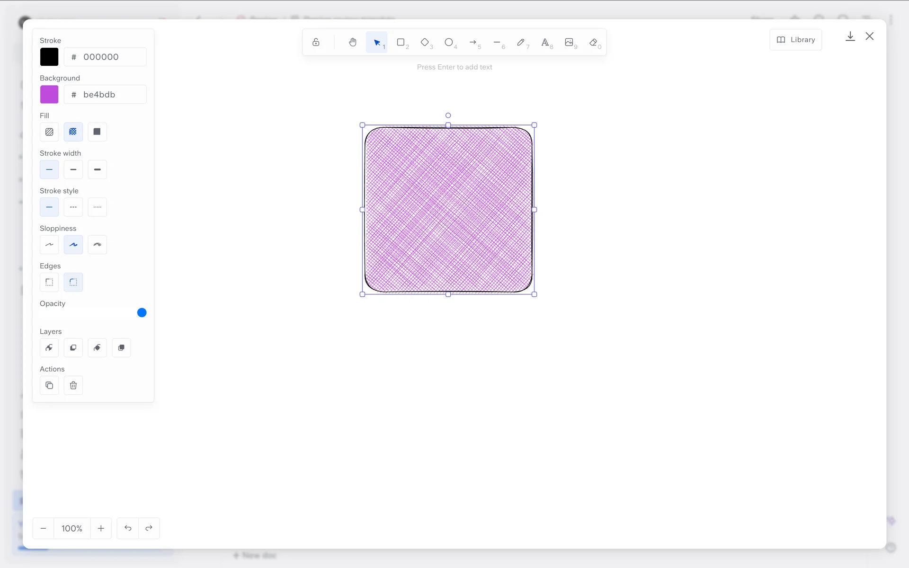Toggle the canvas lock icon
Screen dimensions: 909x568
pos(316,43)
